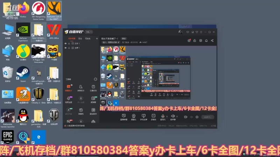
Task: Select the recycle bin desktop icon
Action: [7, 74]
